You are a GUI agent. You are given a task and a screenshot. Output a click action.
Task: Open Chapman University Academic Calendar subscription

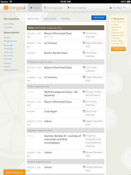(9, 52)
